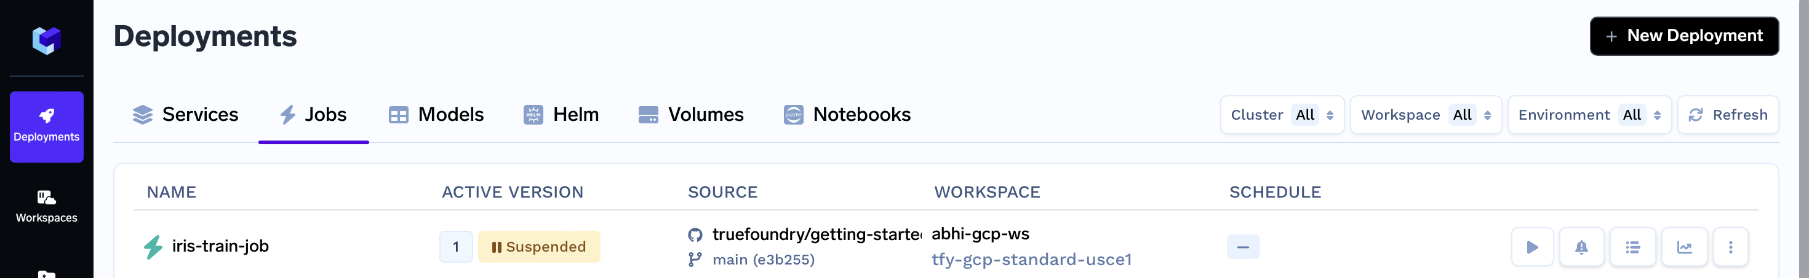Click the schedule dash badge

click(x=1243, y=247)
